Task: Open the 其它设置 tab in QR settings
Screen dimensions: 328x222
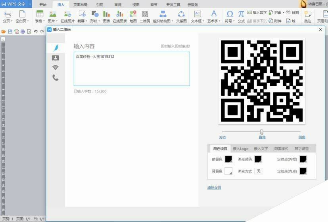Action: 302,148
